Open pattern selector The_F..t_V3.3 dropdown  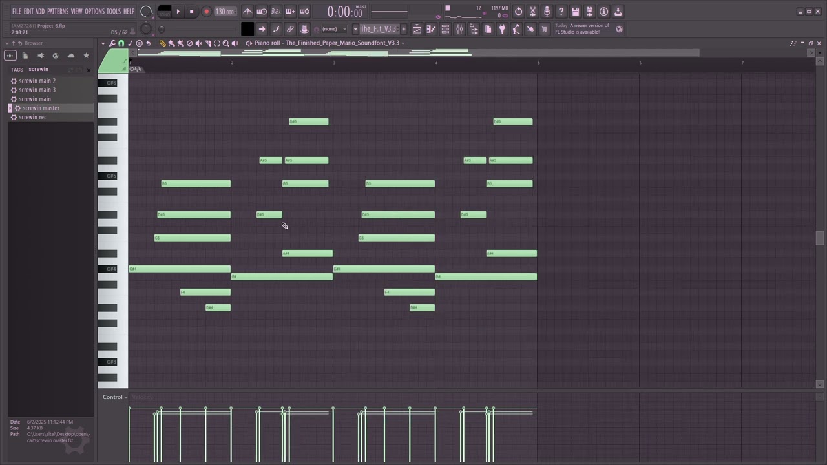[378, 29]
